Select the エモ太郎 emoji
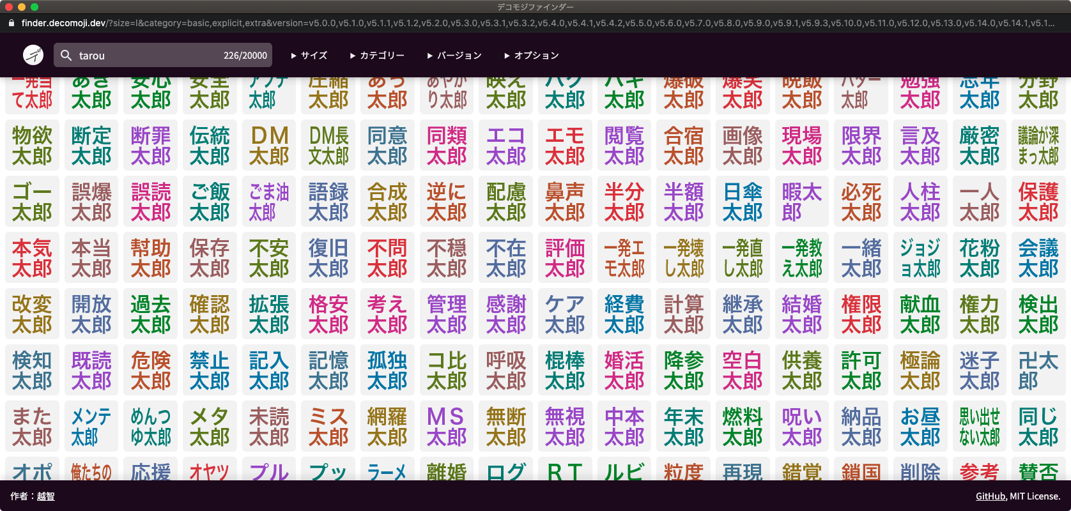The width and height of the screenshot is (1071, 511). tap(565, 146)
